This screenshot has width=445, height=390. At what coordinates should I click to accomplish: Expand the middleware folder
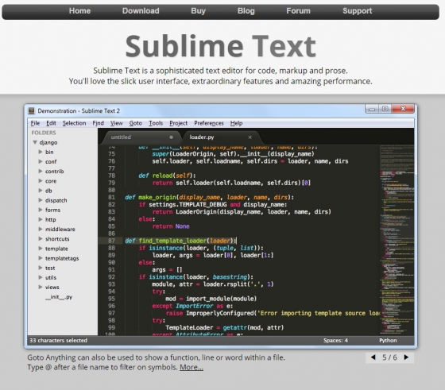tap(41, 229)
